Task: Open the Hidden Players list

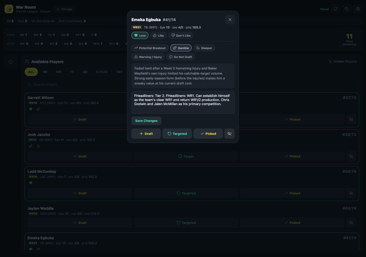Action: pyautogui.click(x=343, y=62)
